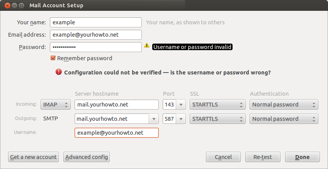The width and height of the screenshot is (328, 169).
Task: Expand the outgoing SMTP server hostname list
Action: tap(154, 119)
